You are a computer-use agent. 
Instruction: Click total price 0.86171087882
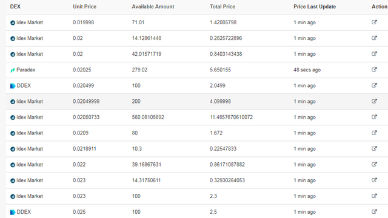(x=227, y=165)
